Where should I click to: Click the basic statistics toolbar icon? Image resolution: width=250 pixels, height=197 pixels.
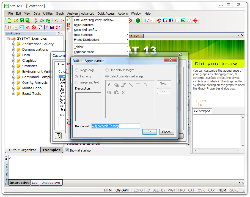pyautogui.click(x=9, y=28)
